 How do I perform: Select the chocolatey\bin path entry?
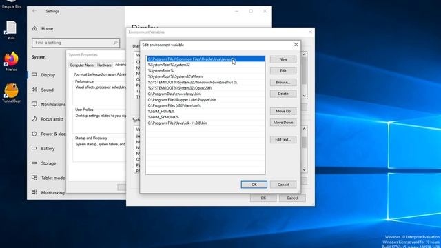206,94
